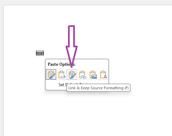Select the clipboard with chain link paste icon
The width and height of the screenshot is (172, 136).
click(x=82, y=74)
